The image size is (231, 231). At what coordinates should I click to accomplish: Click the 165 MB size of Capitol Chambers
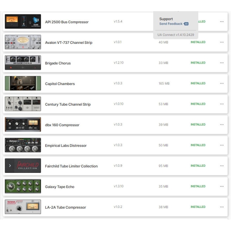[164, 84]
